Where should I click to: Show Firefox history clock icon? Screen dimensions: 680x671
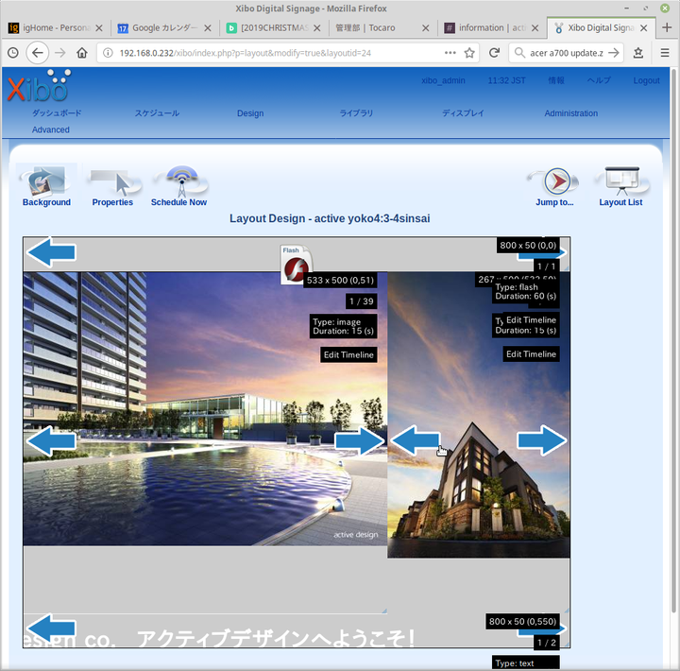pyautogui.click(x=13, y=53)
